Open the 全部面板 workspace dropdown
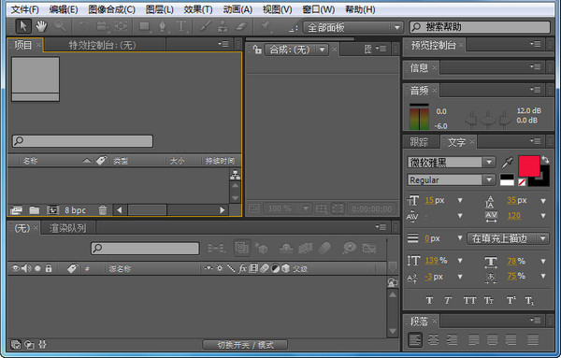 (352, 27)
